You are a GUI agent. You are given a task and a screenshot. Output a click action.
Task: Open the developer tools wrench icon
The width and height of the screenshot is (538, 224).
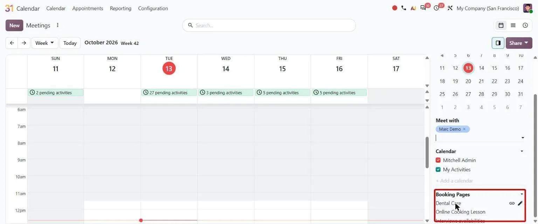450,8
